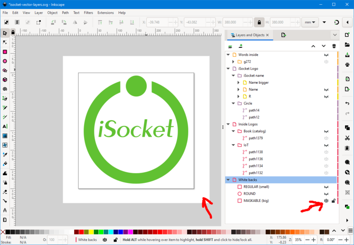Collapse the Inside Logos layer

(x=228, y=124)
